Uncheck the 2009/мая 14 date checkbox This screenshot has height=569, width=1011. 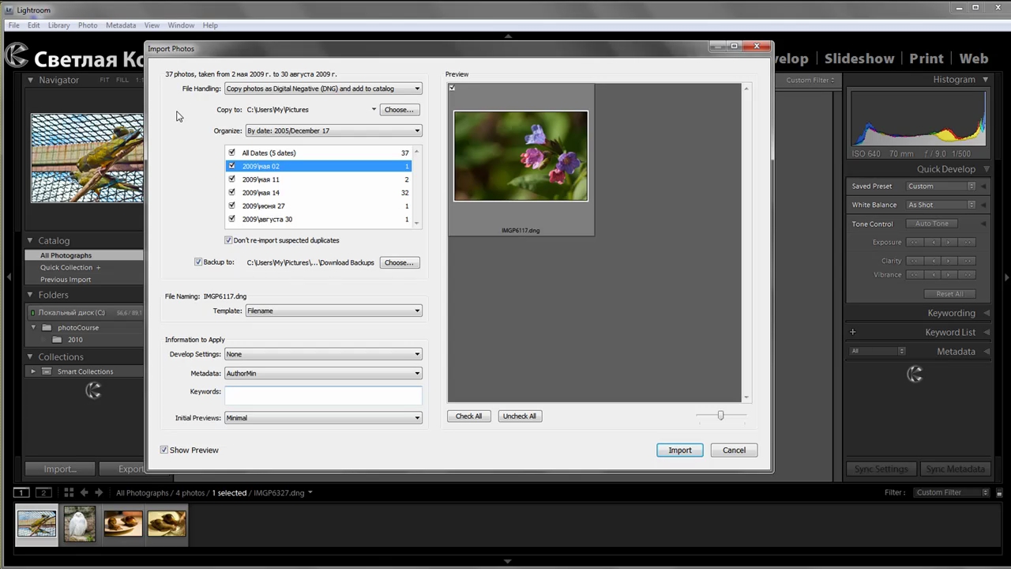pyautogui.click(x=231, y=192)
